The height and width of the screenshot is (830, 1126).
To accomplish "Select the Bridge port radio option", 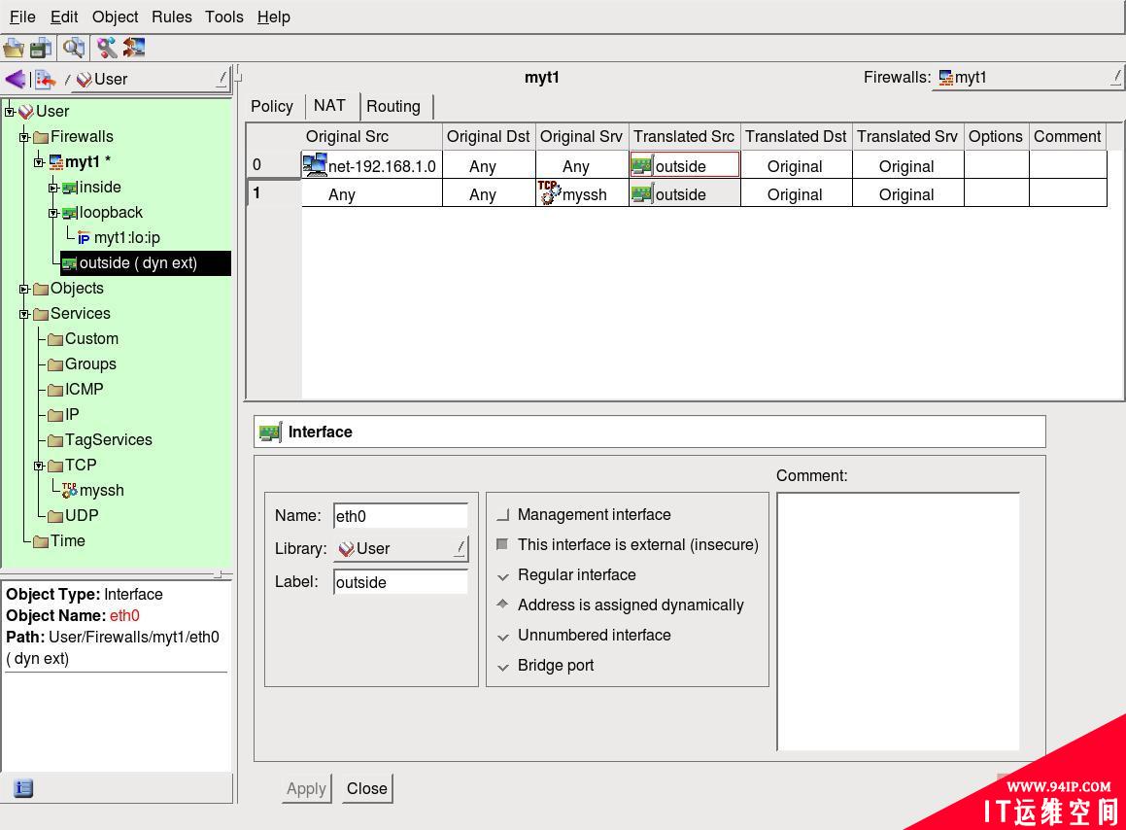I will [502, 666].
